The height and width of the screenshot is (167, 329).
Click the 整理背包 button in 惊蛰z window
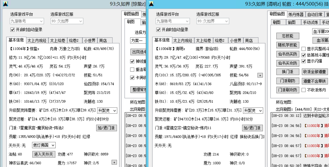pos(139,90)
